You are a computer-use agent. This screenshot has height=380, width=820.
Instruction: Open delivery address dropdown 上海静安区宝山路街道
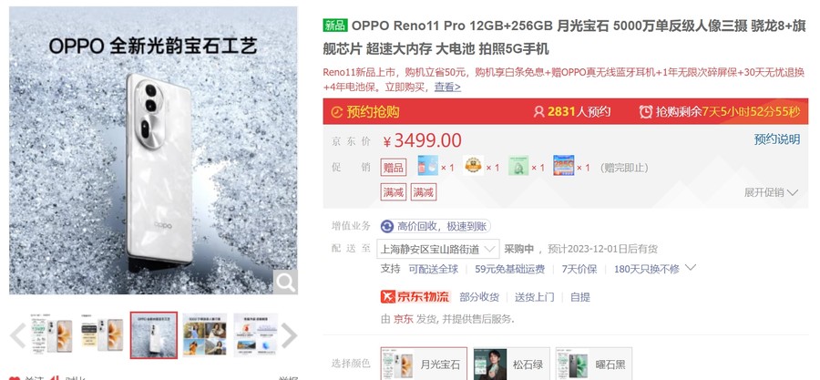438,249
